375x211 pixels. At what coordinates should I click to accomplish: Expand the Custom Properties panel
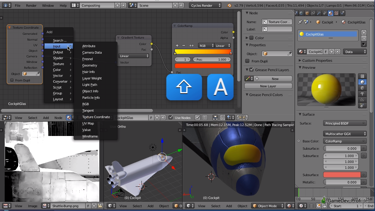click(x=300, y=60)
